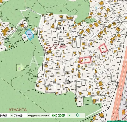Select the blue highlighted parcel 4532
127x122 pixels.
tap(30, 34)
